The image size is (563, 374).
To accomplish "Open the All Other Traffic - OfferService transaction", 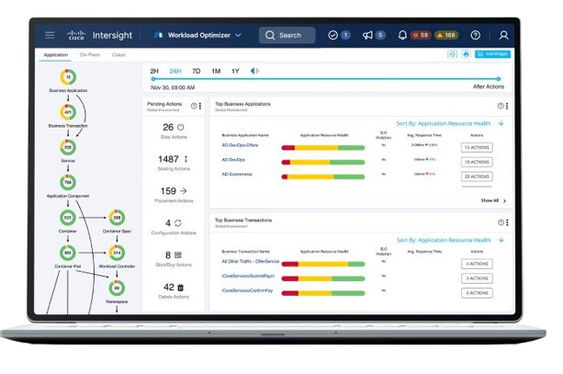I will coord(250,261).
